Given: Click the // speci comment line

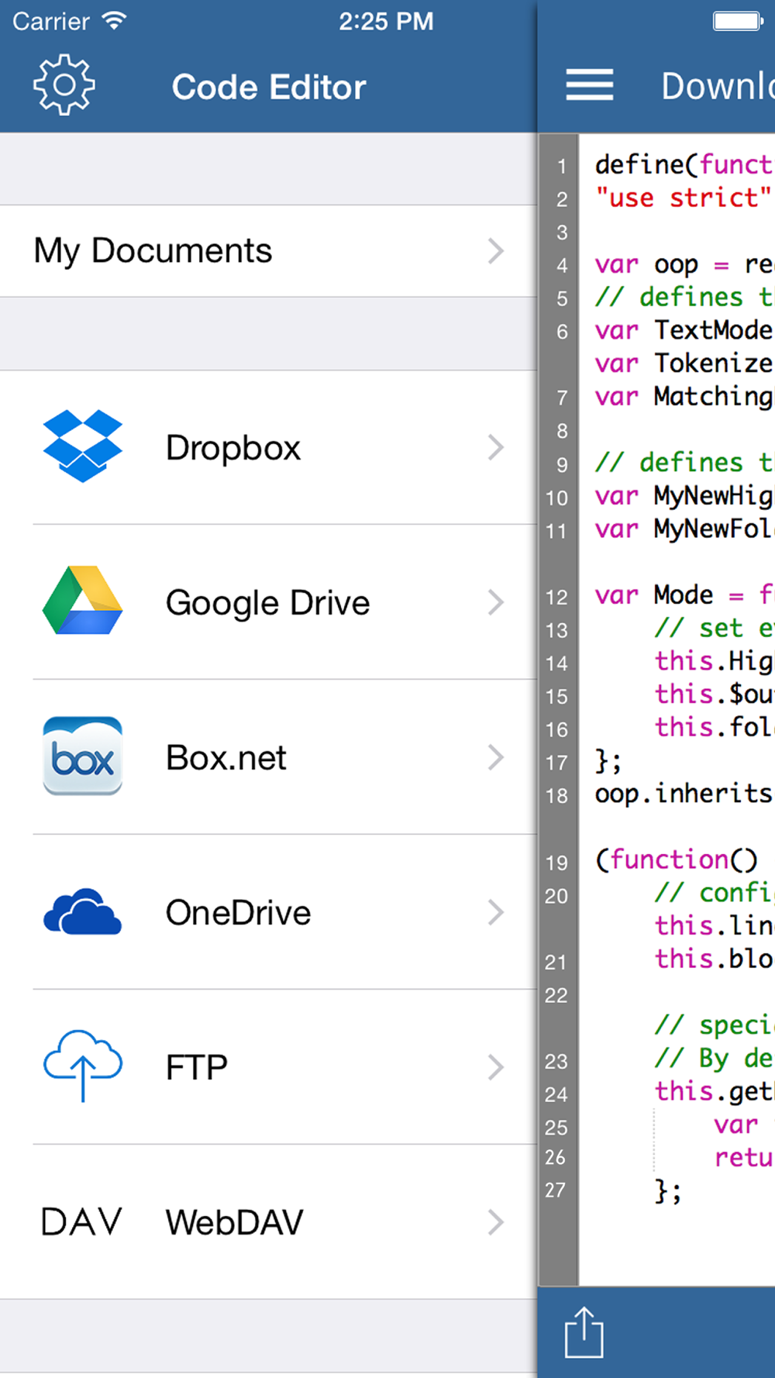Looking at the screenshot, I should 715,1025.
